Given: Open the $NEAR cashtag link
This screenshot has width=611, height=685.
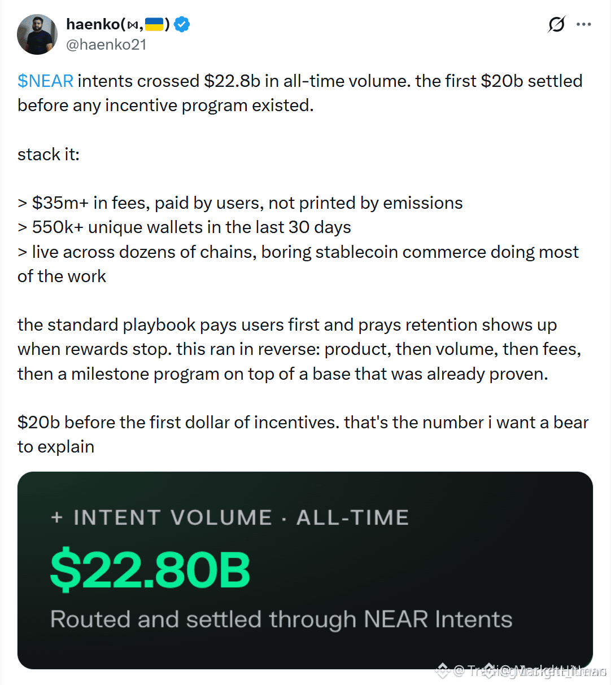Looking at the screenshot, I should [45, 81].
